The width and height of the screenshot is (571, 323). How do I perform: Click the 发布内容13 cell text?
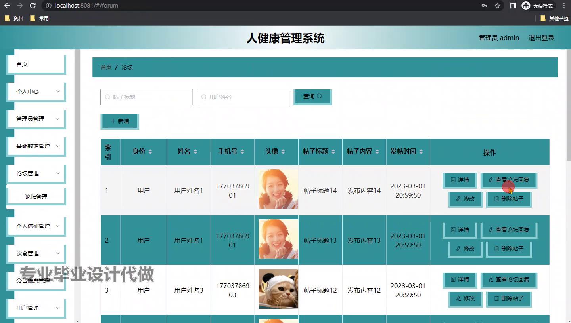[364, 240]
